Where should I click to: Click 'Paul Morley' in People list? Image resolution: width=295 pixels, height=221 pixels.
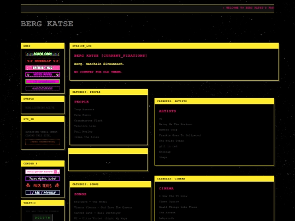click(x=83, y=132)
